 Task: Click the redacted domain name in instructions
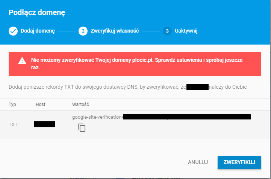(197, 87)
